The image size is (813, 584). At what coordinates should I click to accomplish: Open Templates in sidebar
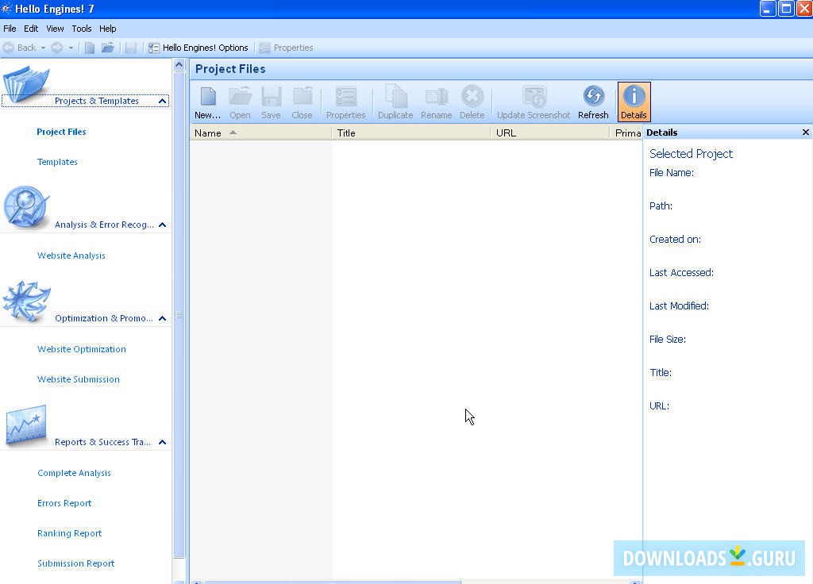(57, 162)
